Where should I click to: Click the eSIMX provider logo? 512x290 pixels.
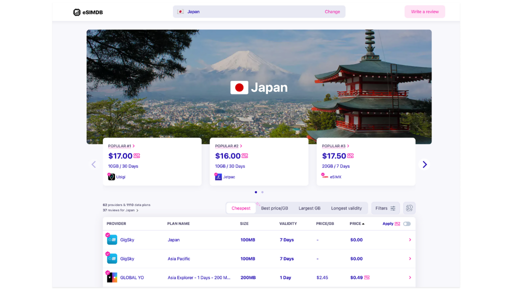click(325, 176)
